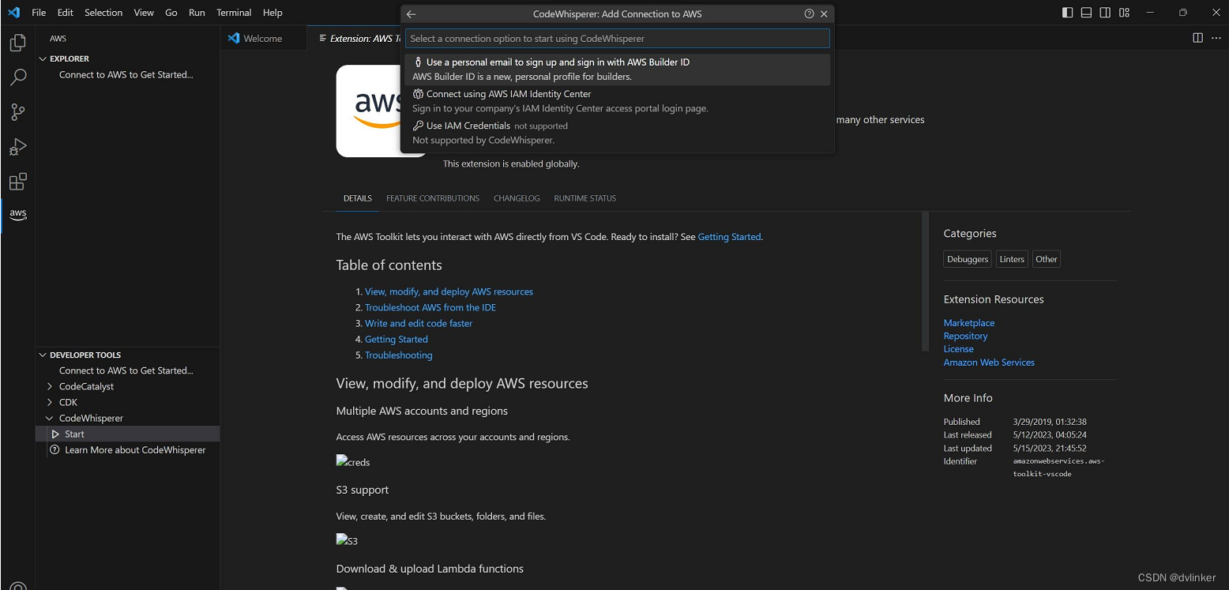Open the File menu

tap(39, 13)
